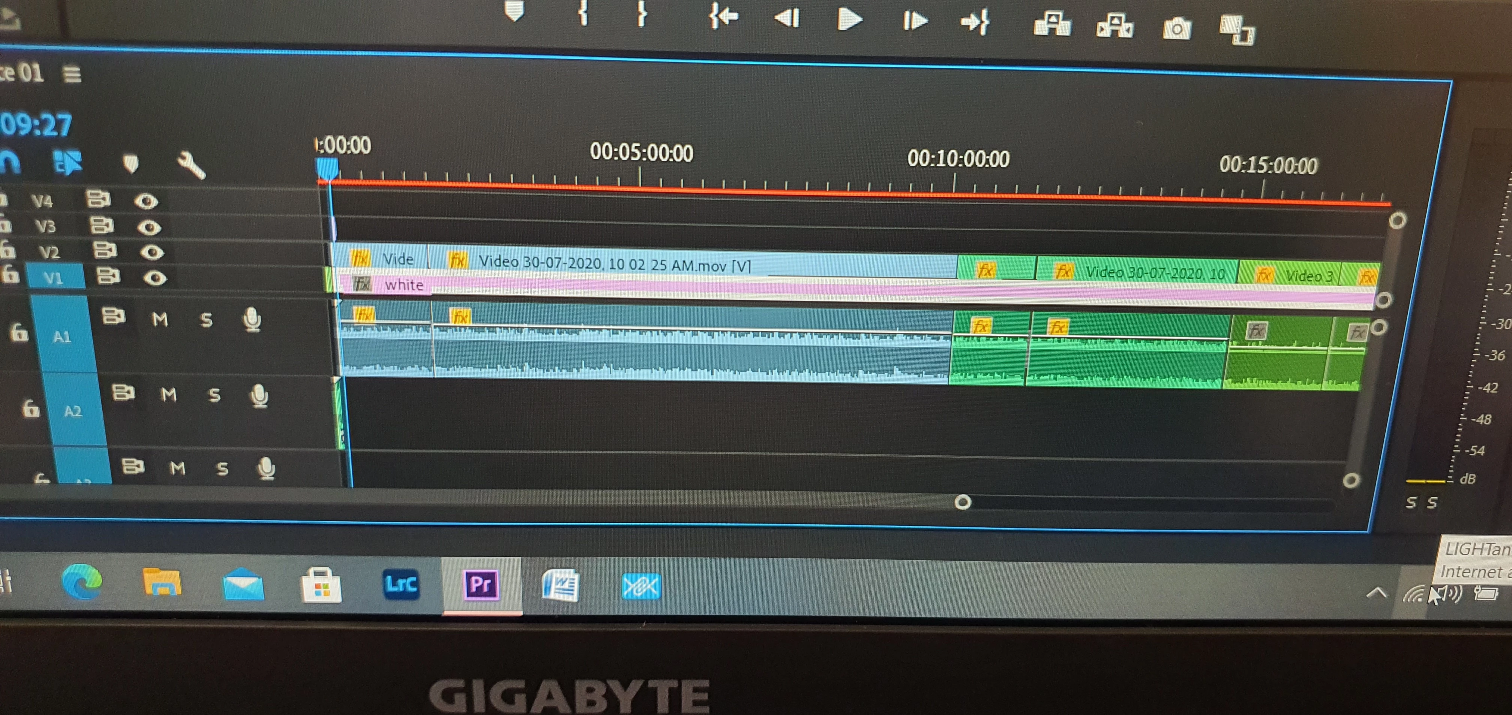Viewport: 1512px width, 715px height.
Task: Toggle Linked Selection icon in timeline
Action: [67, 163]
